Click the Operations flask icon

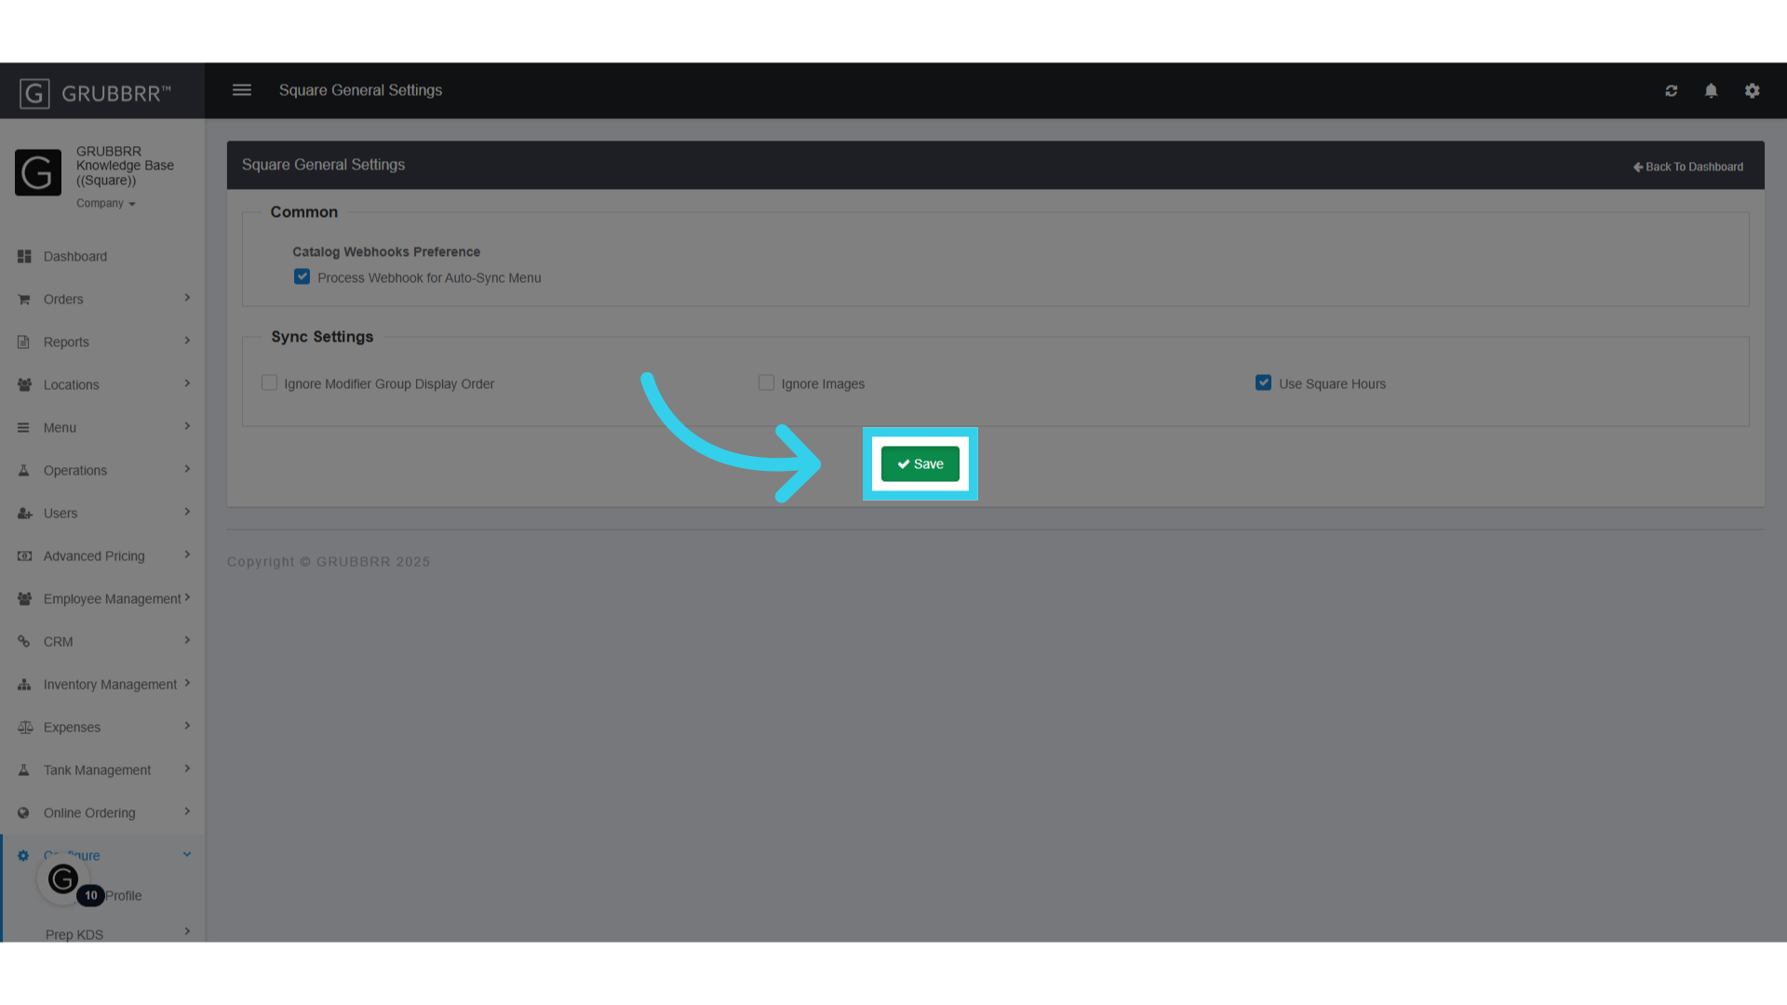24,470
